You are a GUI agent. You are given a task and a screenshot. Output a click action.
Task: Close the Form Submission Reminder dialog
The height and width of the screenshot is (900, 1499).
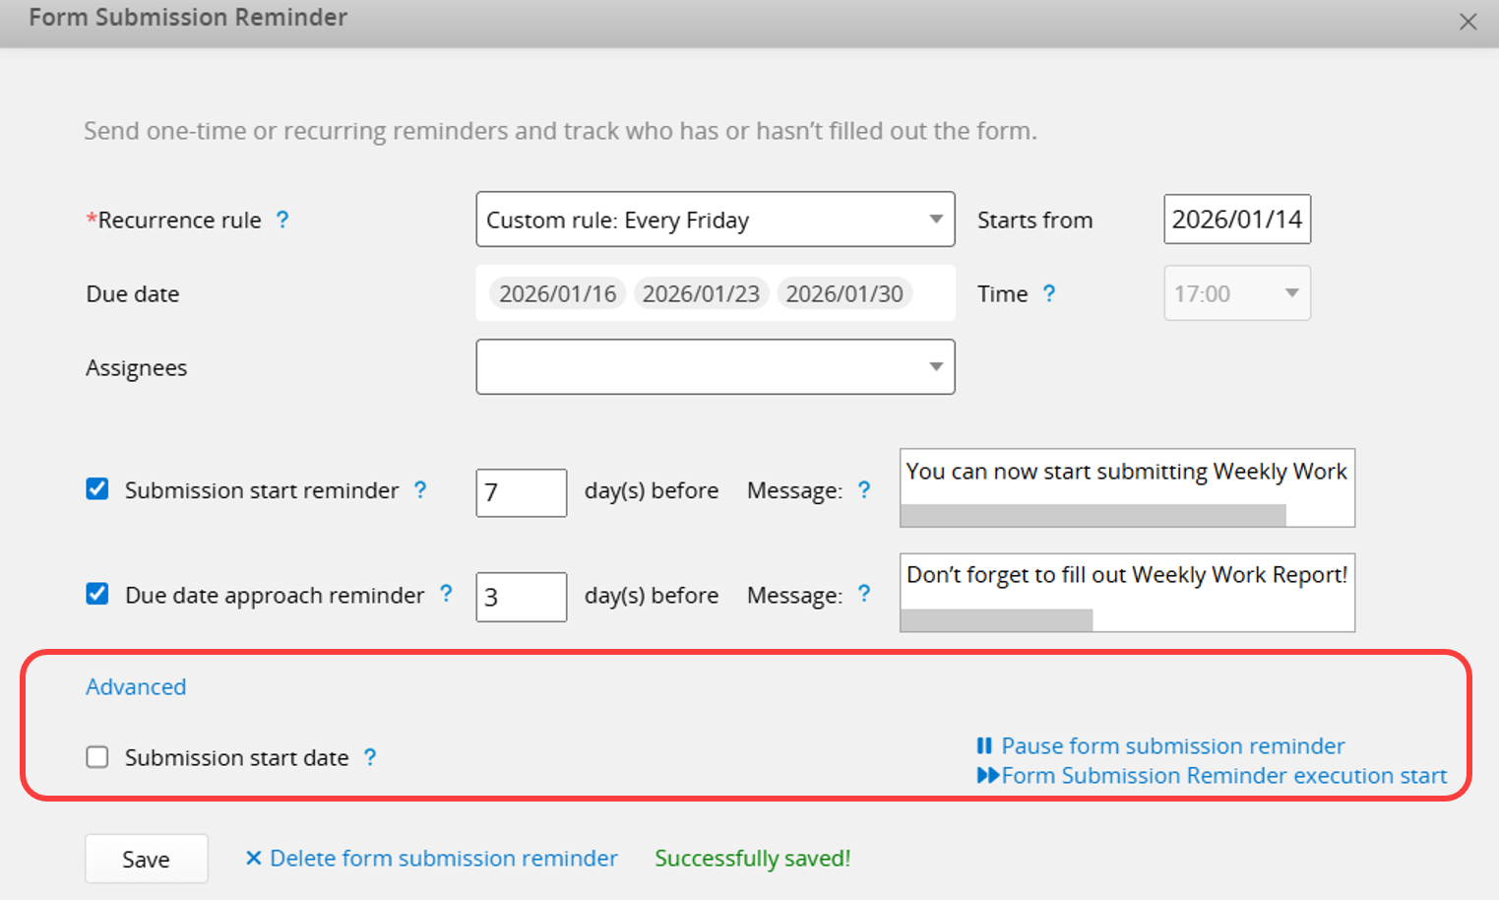1468,22
